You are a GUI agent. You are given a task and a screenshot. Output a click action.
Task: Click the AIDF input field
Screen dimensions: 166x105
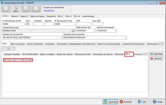[x=84, y=24]
